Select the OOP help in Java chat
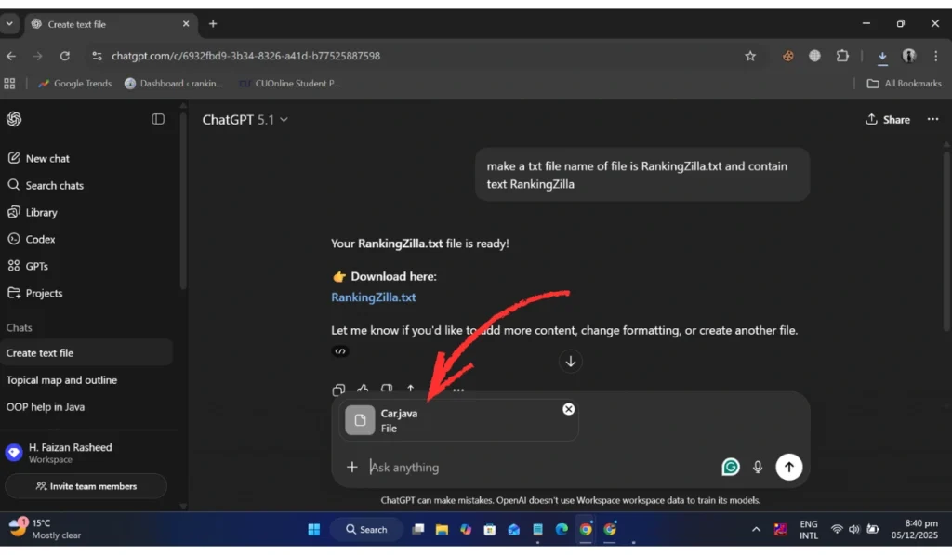This screenshot has width=952, height=555. pyautogui.click(x=46, y=407)
